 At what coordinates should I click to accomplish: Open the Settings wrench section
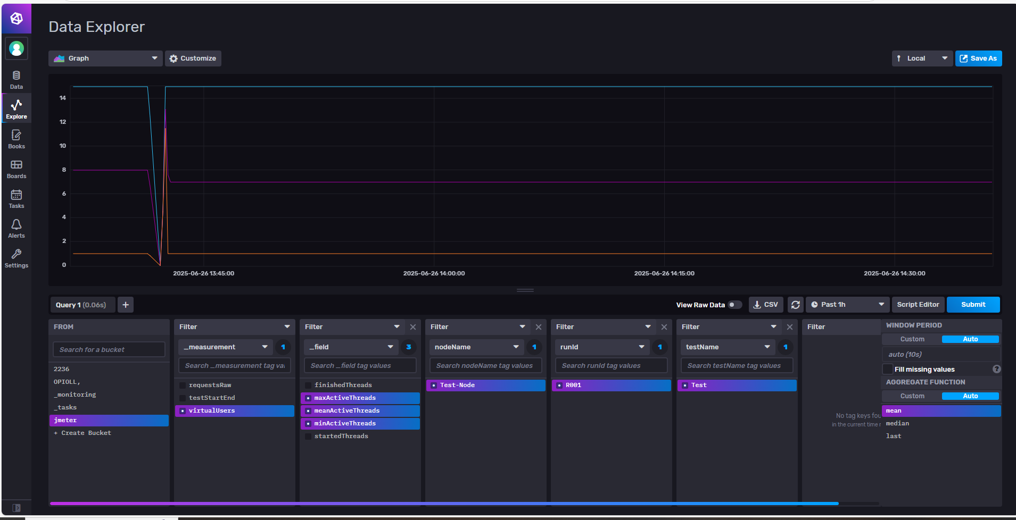tap(16, 258)
